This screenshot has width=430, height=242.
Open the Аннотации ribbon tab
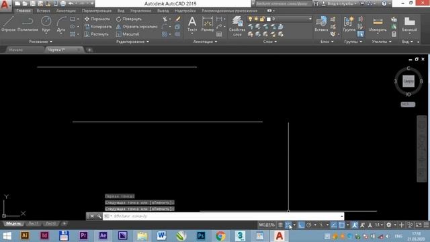coord(66,11)
